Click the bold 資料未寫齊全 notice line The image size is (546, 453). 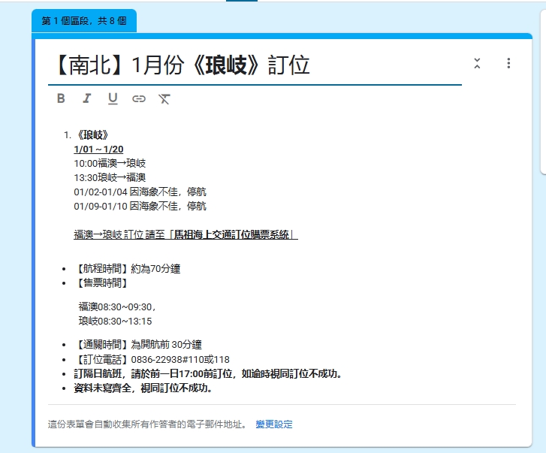click(x=143, y=388)
